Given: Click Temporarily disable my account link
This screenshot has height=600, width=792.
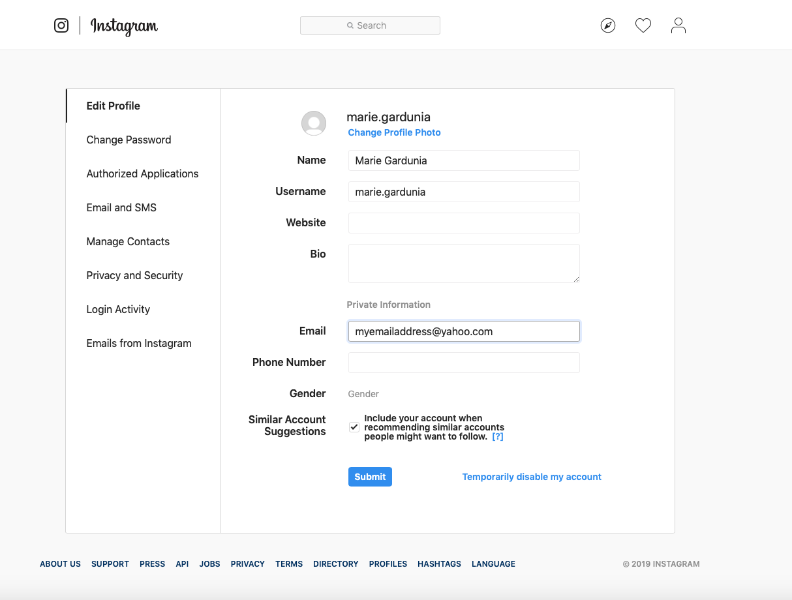Looking at the screenshot, I should click(532, 477).
